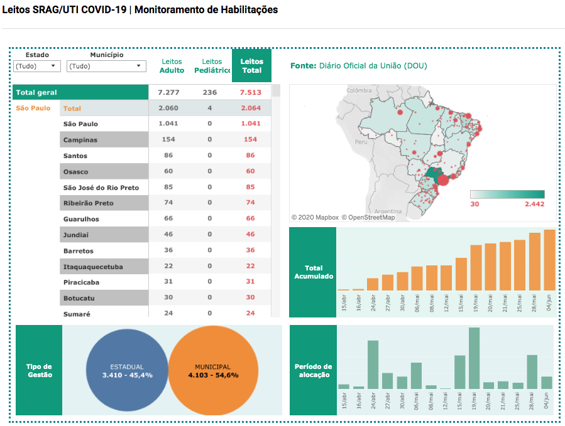Select the Leitos Total tab
Screen dimensions: 565x426
(251, 66)
